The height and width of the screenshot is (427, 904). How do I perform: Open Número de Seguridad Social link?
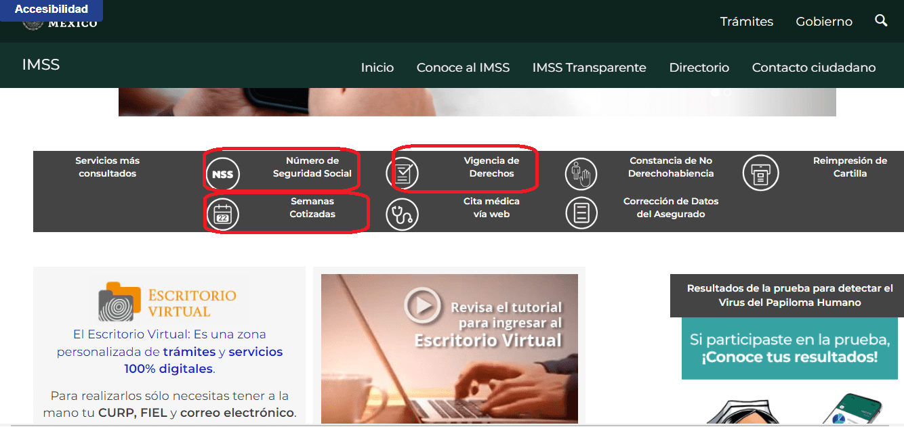[x=312, y=167]
